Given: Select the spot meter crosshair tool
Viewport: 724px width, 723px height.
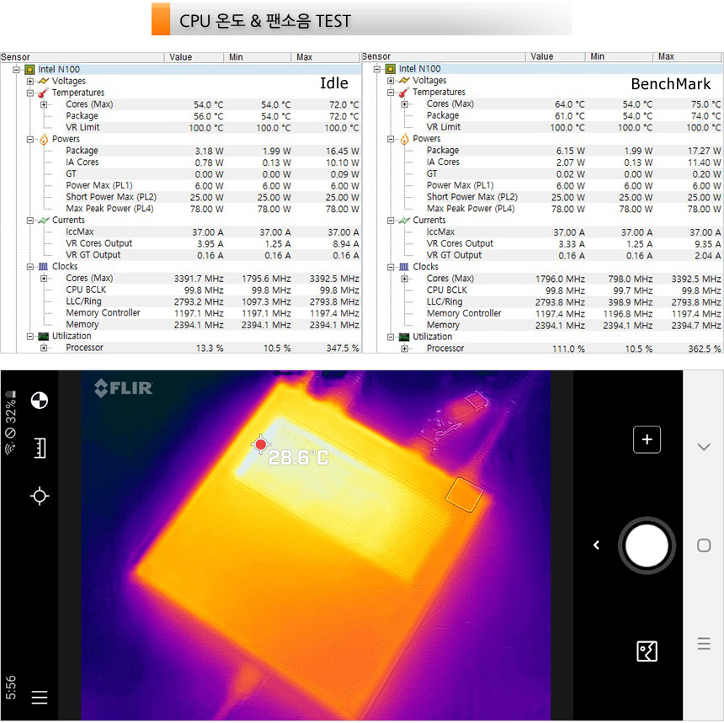Looking at the screenshot, I should (40, 496).
